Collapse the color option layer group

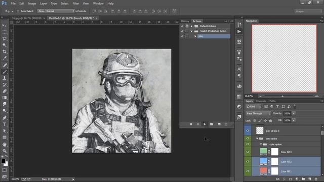click(261, 144)
